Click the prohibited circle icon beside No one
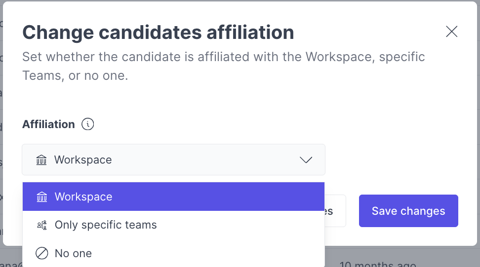The width and height of the screenshot is (480, 267). pos(42,253)
